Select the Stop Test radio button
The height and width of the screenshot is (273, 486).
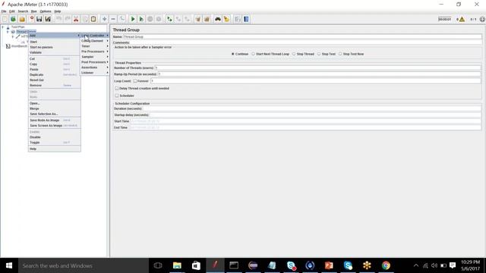click(x=319, y=54)
